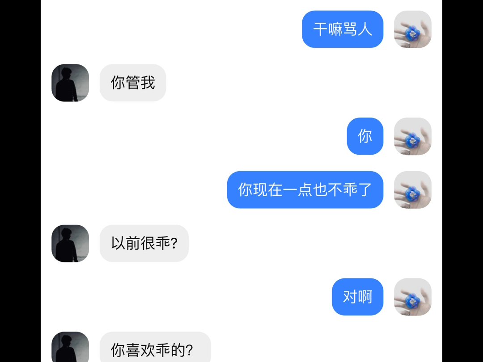Screen dimensions: 483x362
Task: Select the gray bubble 以前很乖?
Action: tap(144, 243)
